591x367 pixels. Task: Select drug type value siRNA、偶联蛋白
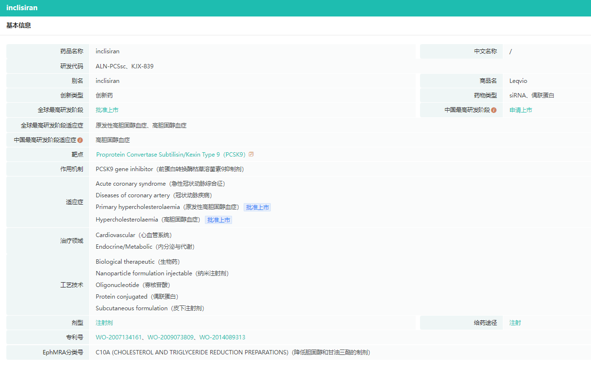(x=532, y=96)
